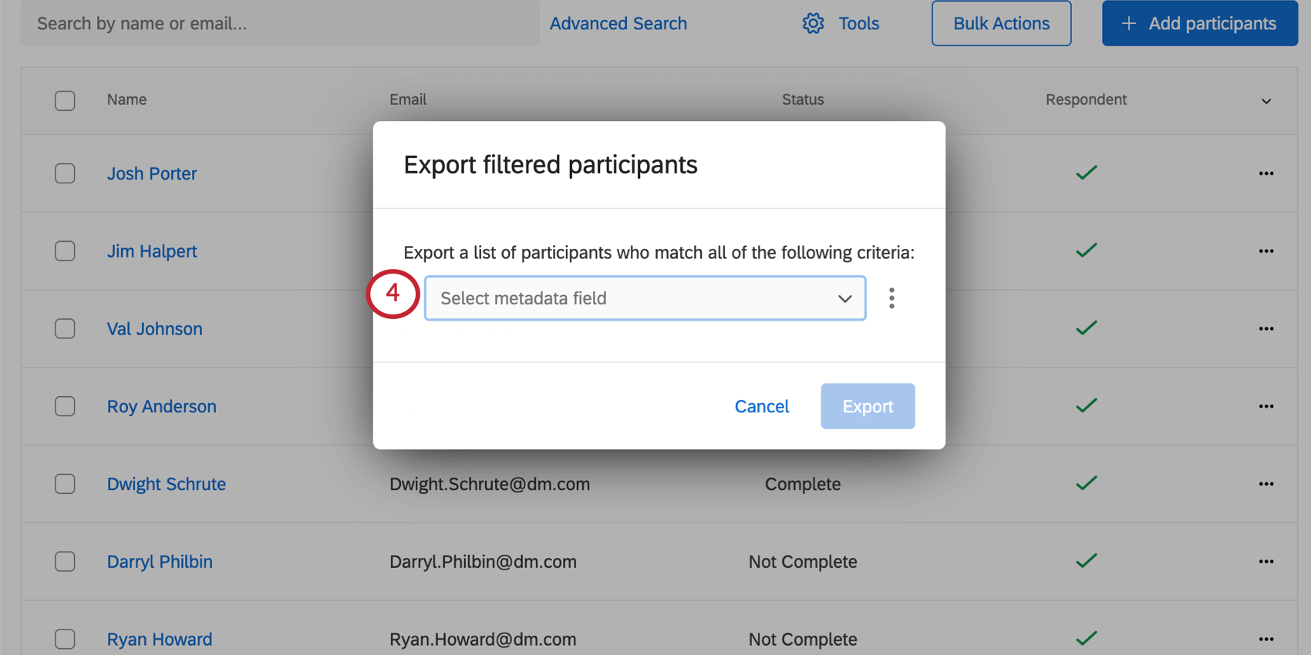Open the three-dot menu beside metadata dropdown

(x=891, y=298)
